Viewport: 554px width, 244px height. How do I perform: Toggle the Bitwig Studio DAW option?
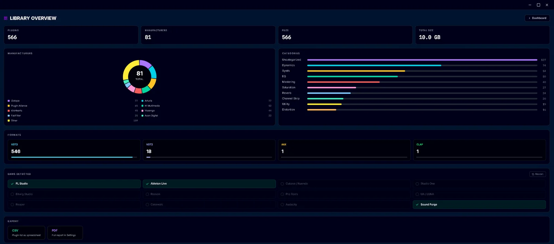pyautogui.click(x=74, y=194)
